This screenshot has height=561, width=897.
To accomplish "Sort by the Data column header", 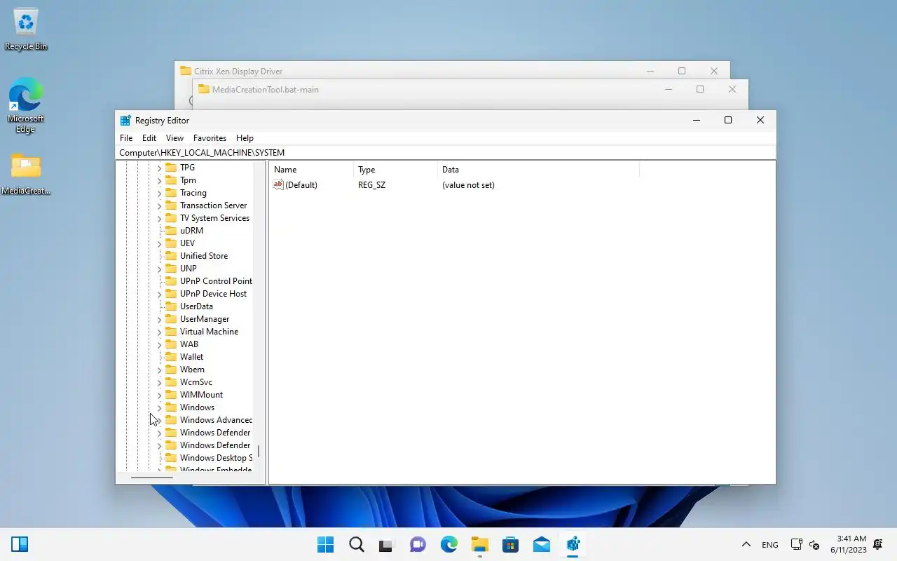I will point(539,170).
